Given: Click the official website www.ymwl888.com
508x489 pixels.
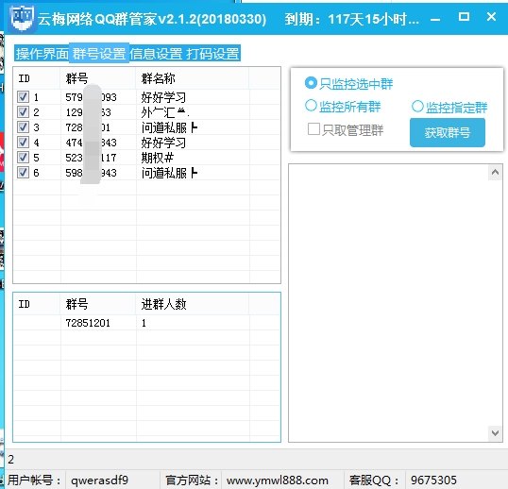Looking at the screenshot, I should (278, 480).
